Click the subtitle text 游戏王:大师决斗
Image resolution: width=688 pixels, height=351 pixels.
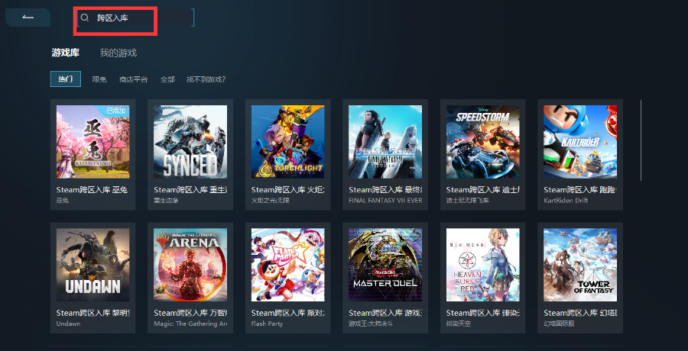pos(370,324)
